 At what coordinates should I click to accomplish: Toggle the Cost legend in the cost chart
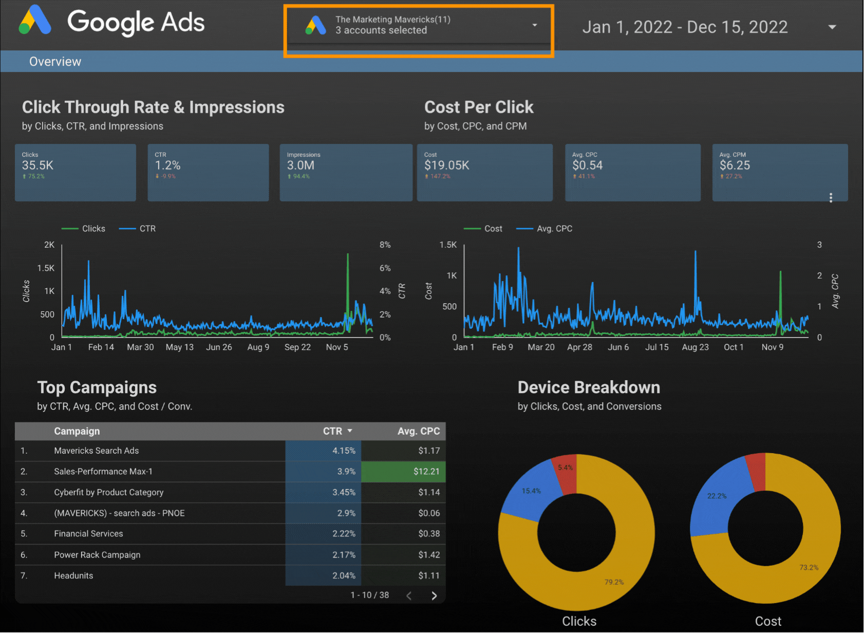(x=483, y=229)
